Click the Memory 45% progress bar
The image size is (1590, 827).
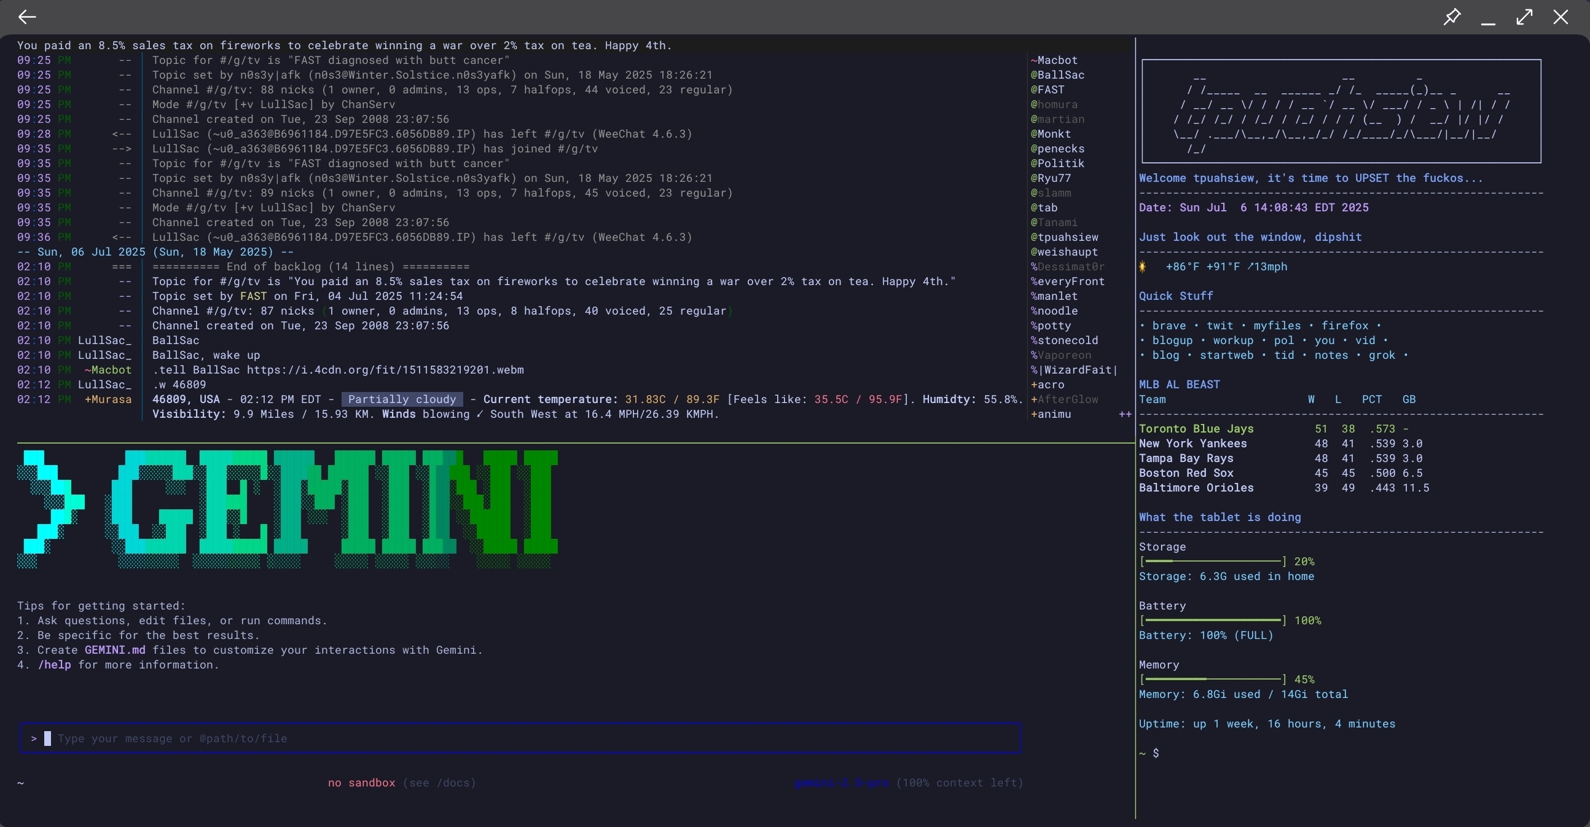pos(1213,680)
